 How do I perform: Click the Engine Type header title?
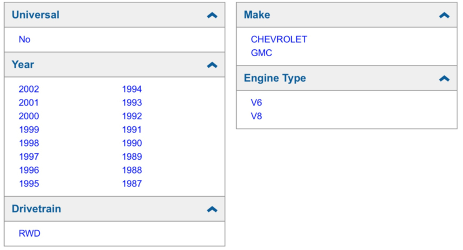[275, 78]
